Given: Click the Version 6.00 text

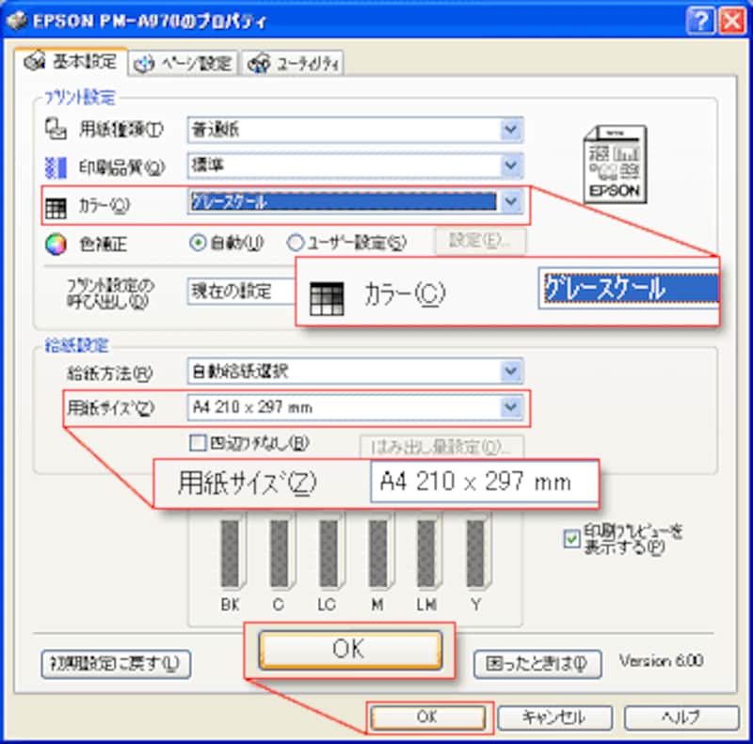Looking at the screenshot, I should (662, 661).
